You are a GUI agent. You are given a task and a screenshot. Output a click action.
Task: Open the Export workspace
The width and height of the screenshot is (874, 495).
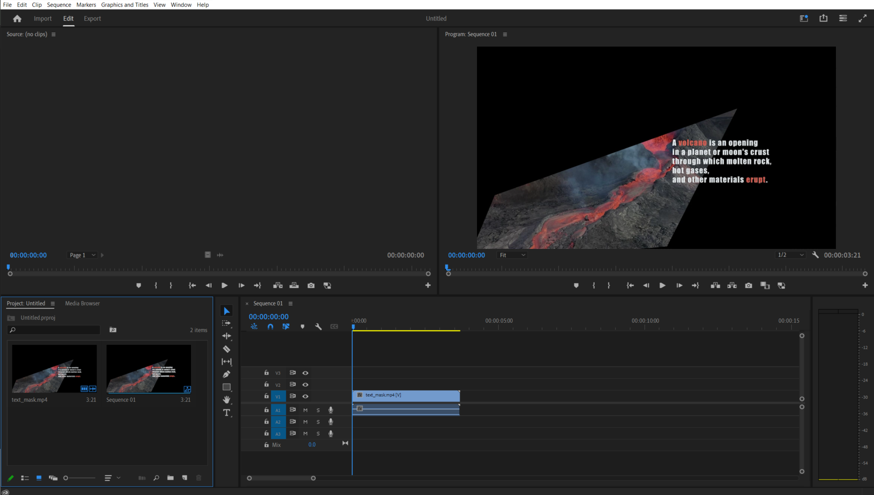tap(92, 18)
